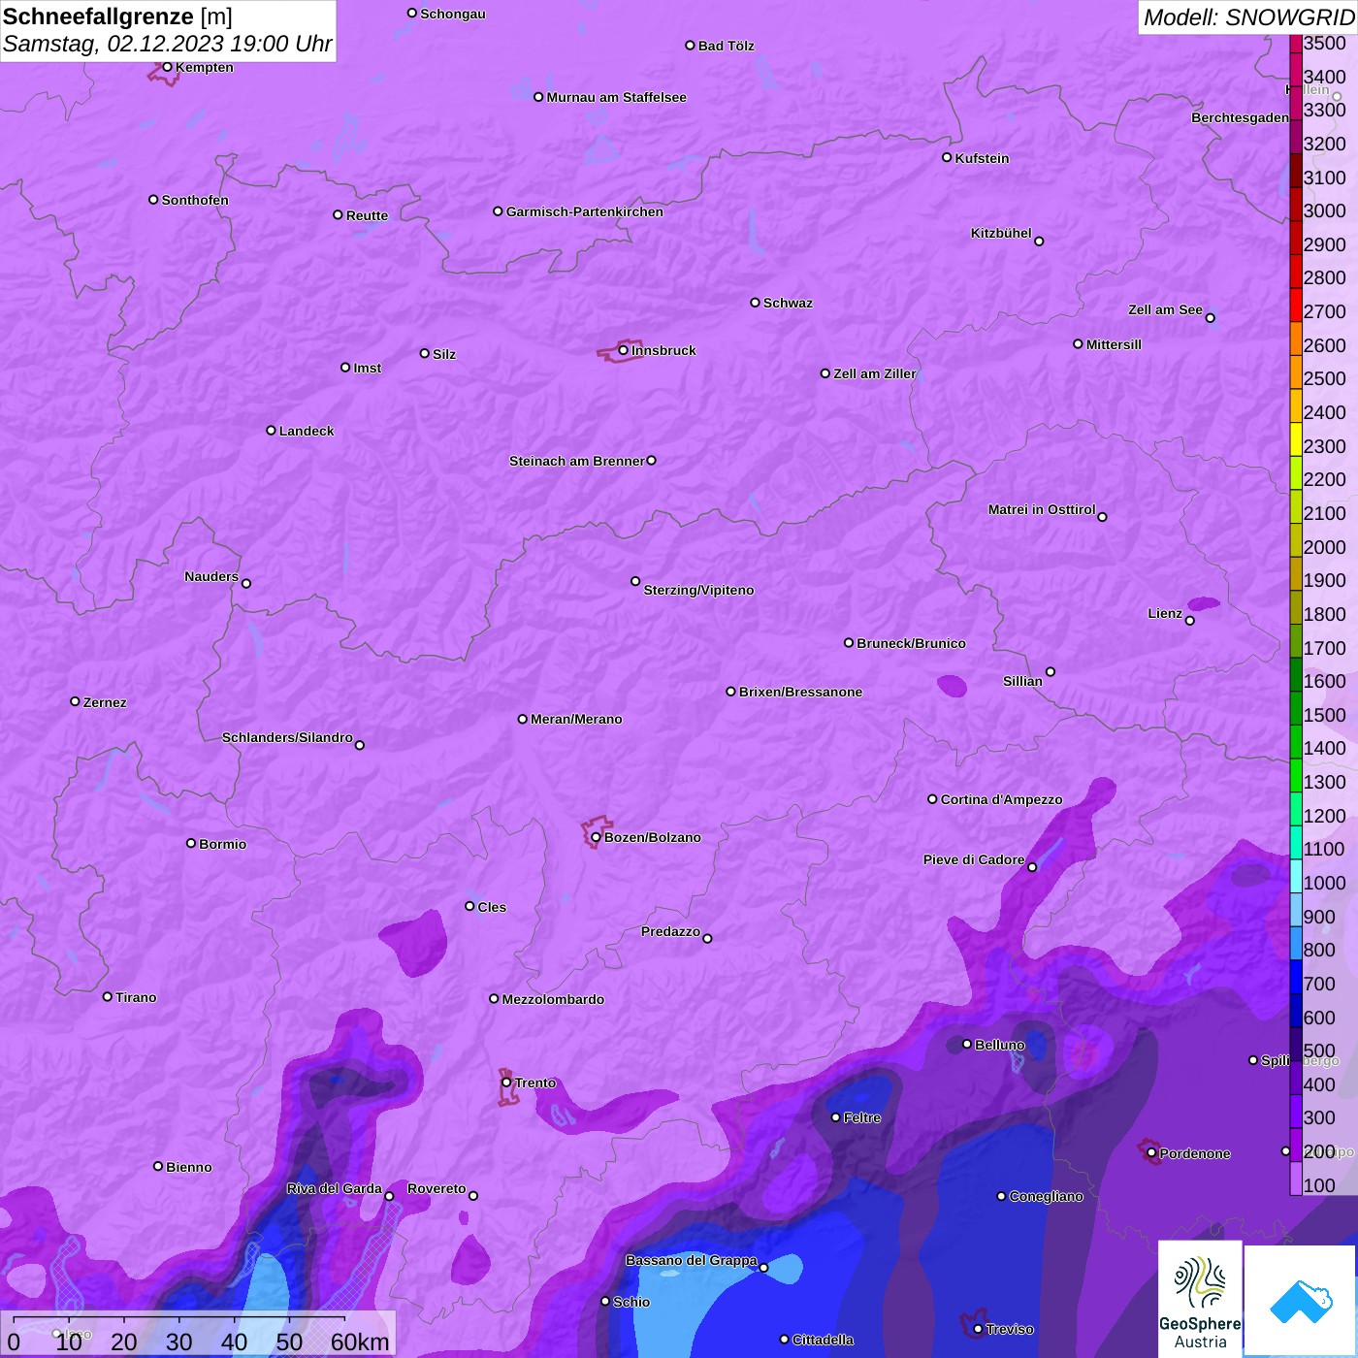Click the Cittadella label
Screen dimensions: 1358x1358
pos(823,1340)
